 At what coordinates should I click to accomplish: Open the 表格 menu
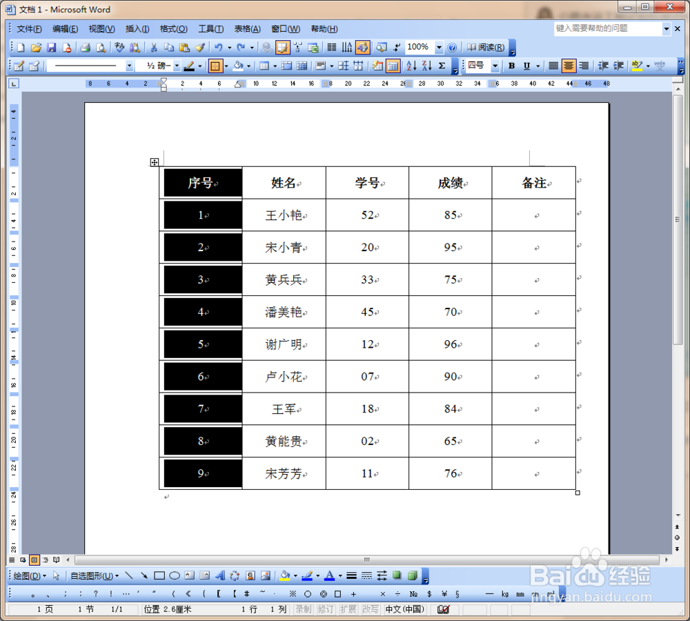coord(246,28)
